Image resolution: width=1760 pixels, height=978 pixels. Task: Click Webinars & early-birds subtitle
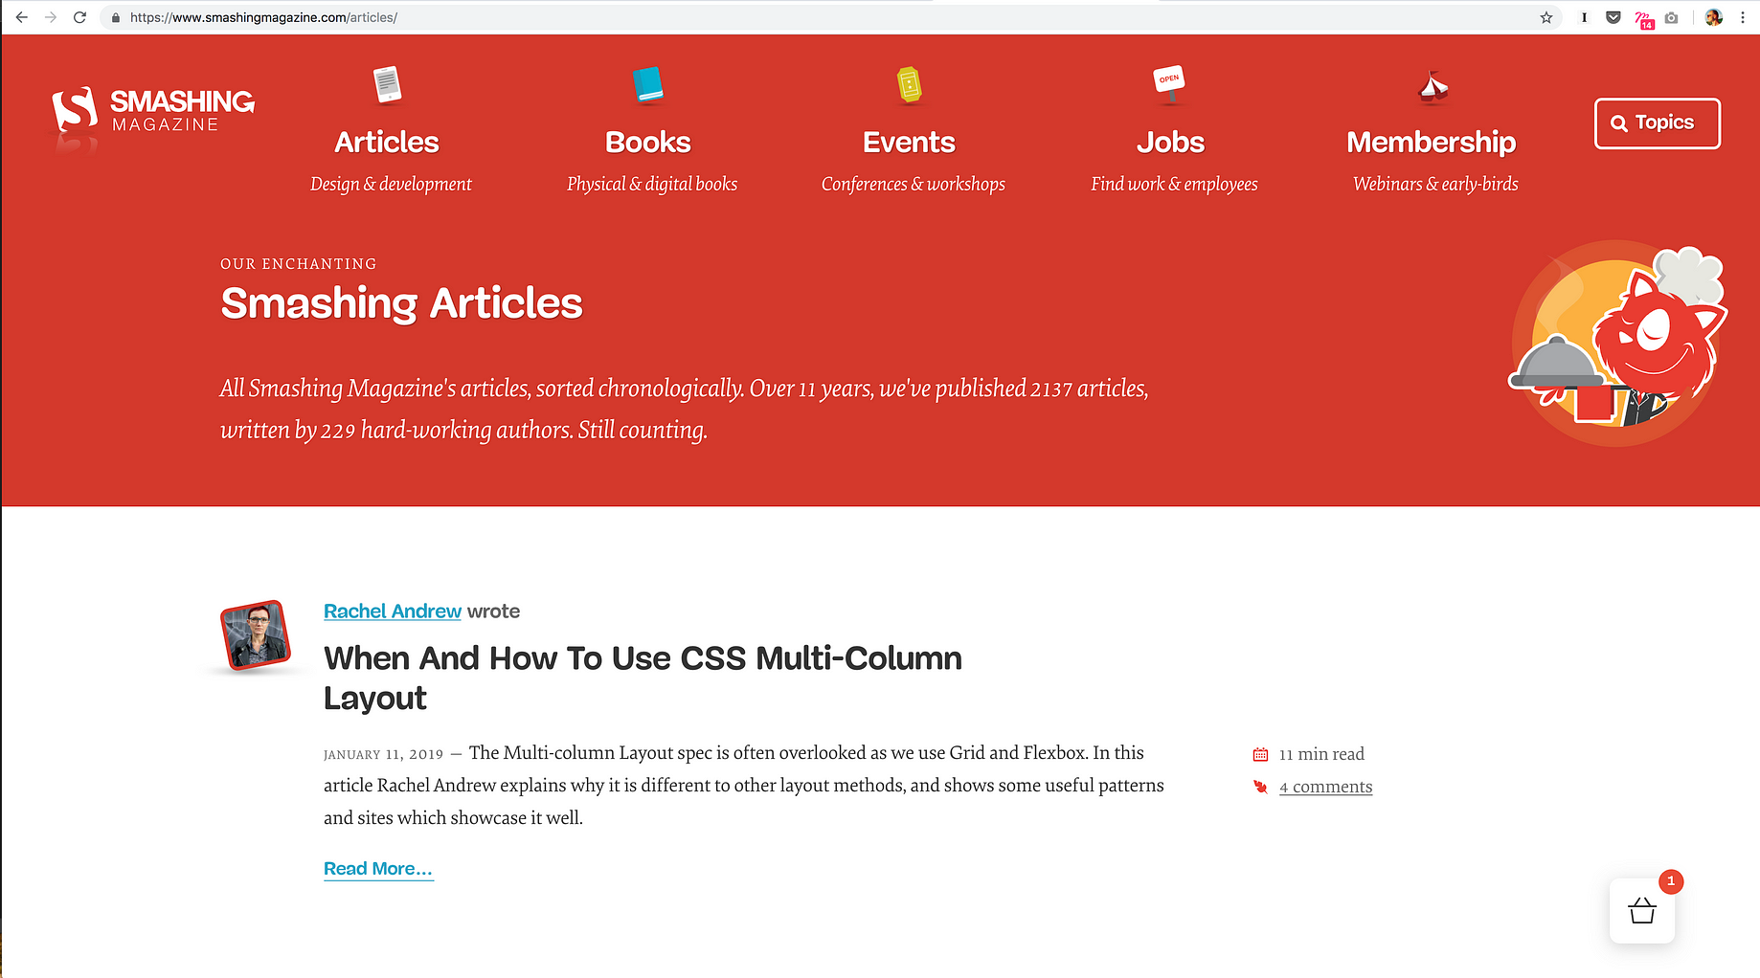[1435, 184]
